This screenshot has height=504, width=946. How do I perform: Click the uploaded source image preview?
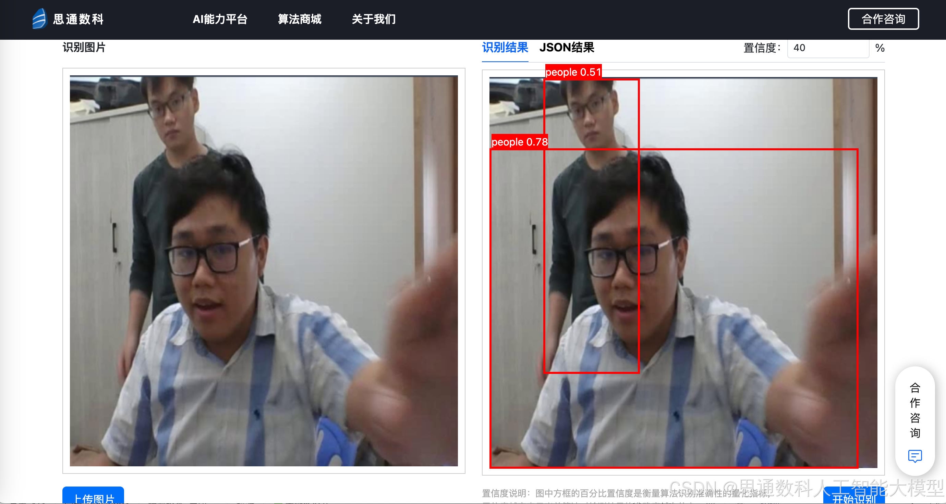pyautogui.click(x=264, y=271)
